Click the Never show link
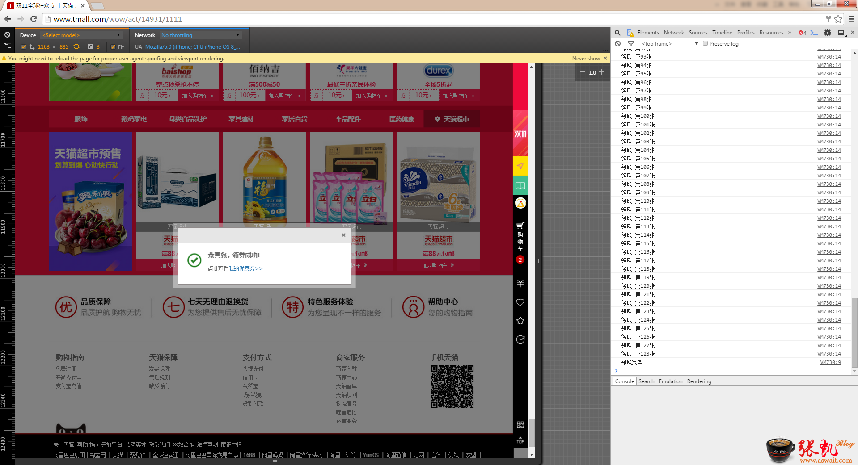This screenshot has height=465, width=858. [x=586, y=59]
